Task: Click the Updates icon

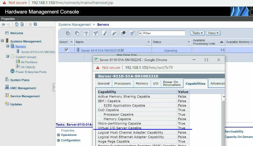Action: (7, 104)
